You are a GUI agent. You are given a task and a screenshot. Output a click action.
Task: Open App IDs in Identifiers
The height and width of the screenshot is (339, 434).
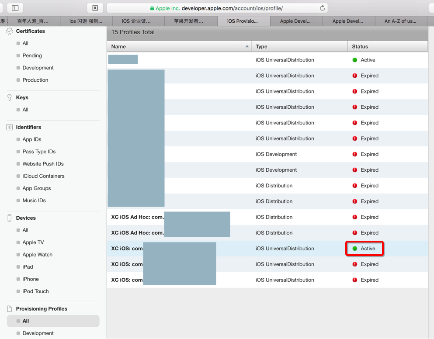[32, 139]
